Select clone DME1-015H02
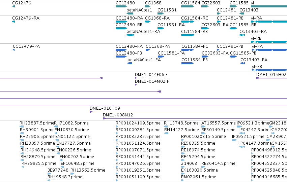The image size is (287, 182). point(271,75)
